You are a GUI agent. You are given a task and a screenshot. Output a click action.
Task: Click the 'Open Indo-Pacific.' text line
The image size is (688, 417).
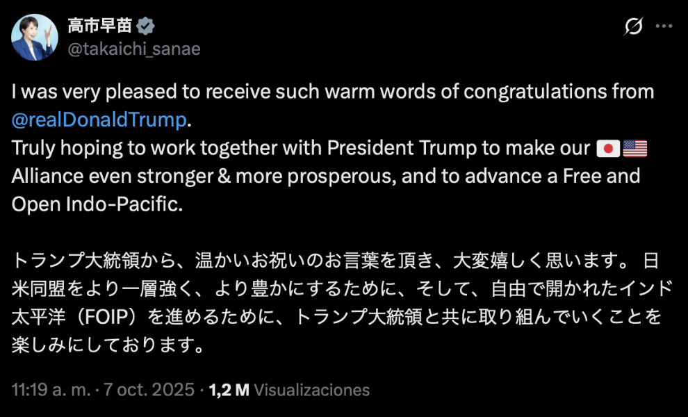97,204
